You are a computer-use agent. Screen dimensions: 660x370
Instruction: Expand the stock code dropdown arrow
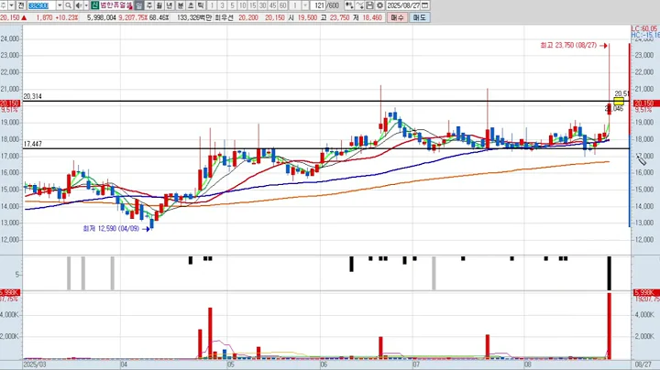[x=60, y=5]
